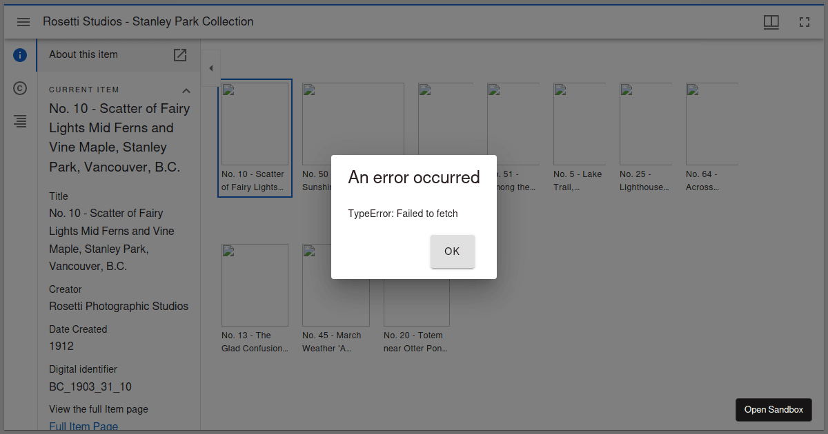Open the hamburger sidebar menu

tap(23, 22)
